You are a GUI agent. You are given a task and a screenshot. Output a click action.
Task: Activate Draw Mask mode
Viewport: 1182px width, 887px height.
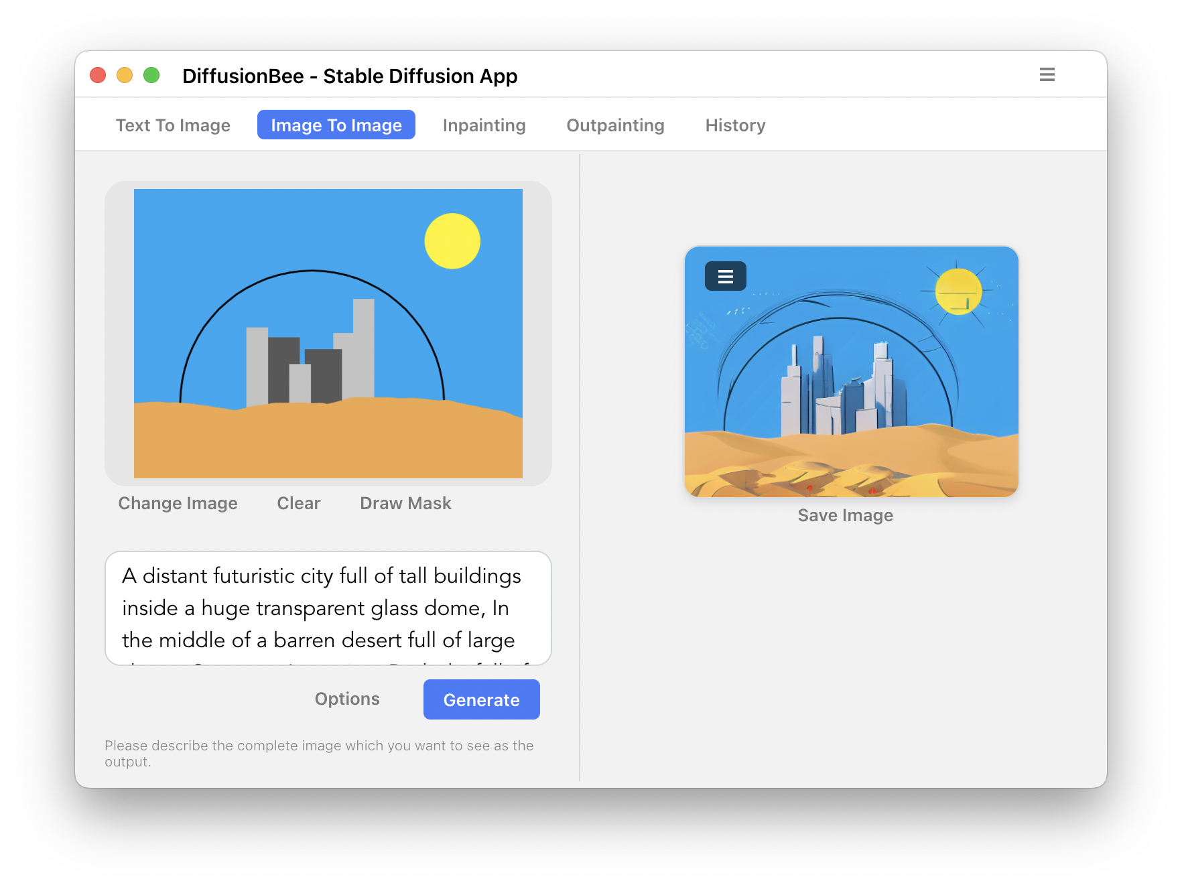405,503
